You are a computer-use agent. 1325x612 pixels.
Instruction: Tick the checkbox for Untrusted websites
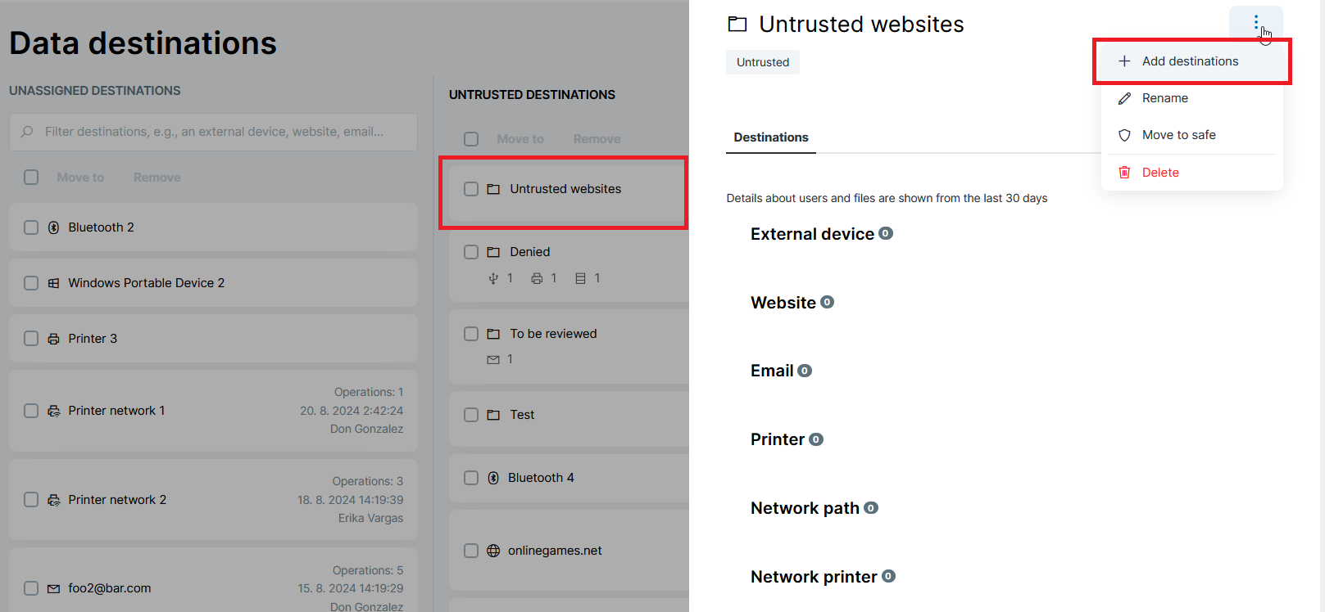tap(471, 189)
